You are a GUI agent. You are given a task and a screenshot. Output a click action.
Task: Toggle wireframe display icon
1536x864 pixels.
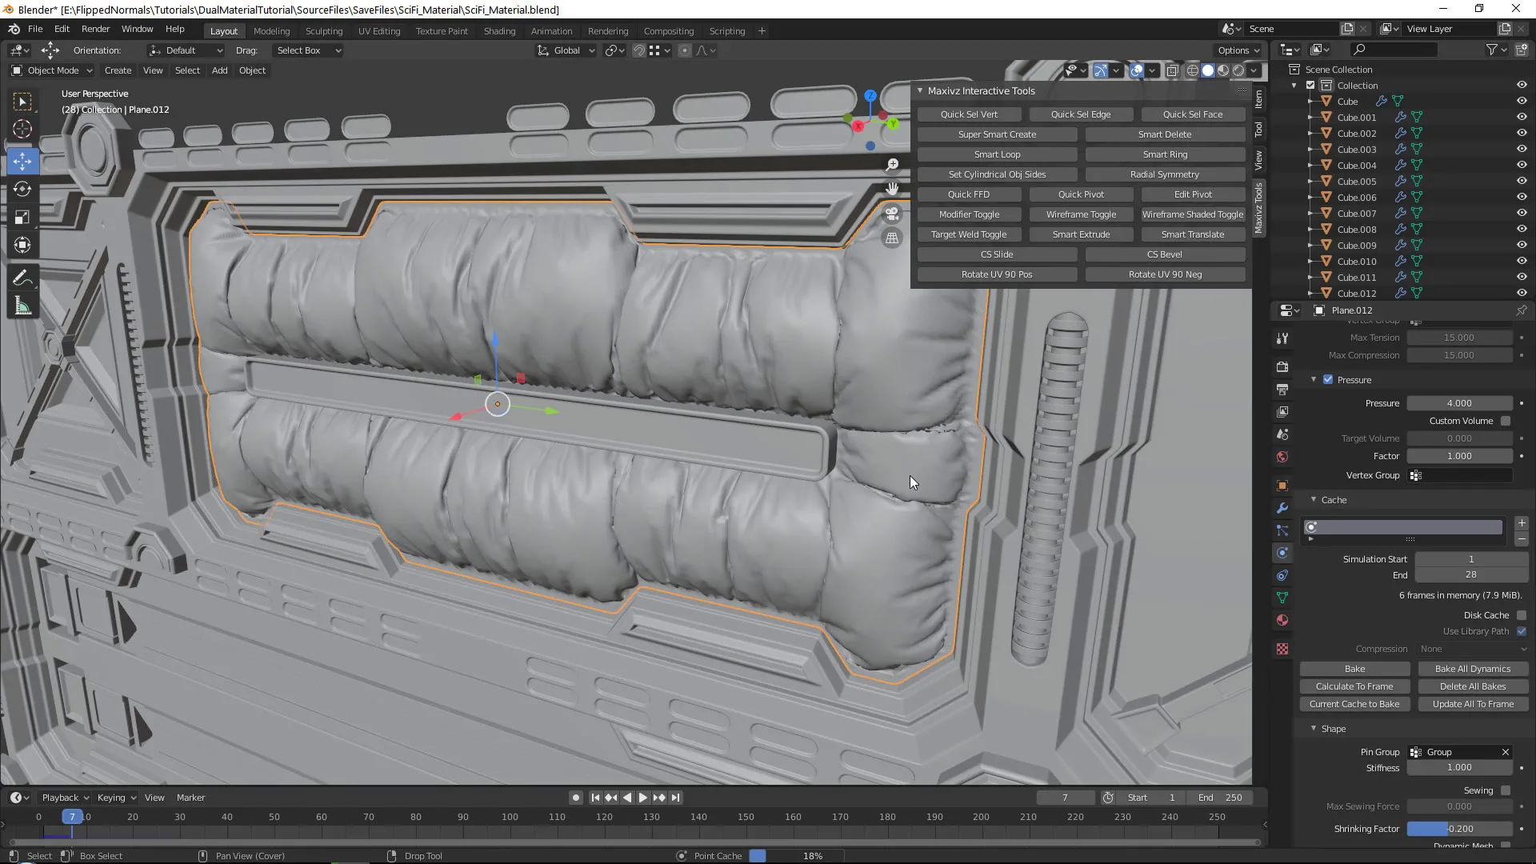click(x=1191, y=70)
